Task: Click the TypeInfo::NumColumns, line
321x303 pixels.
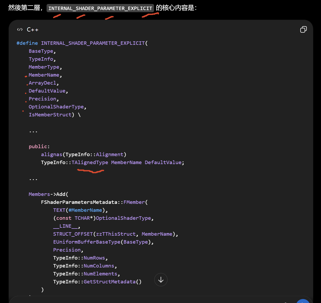Action: 85,266
